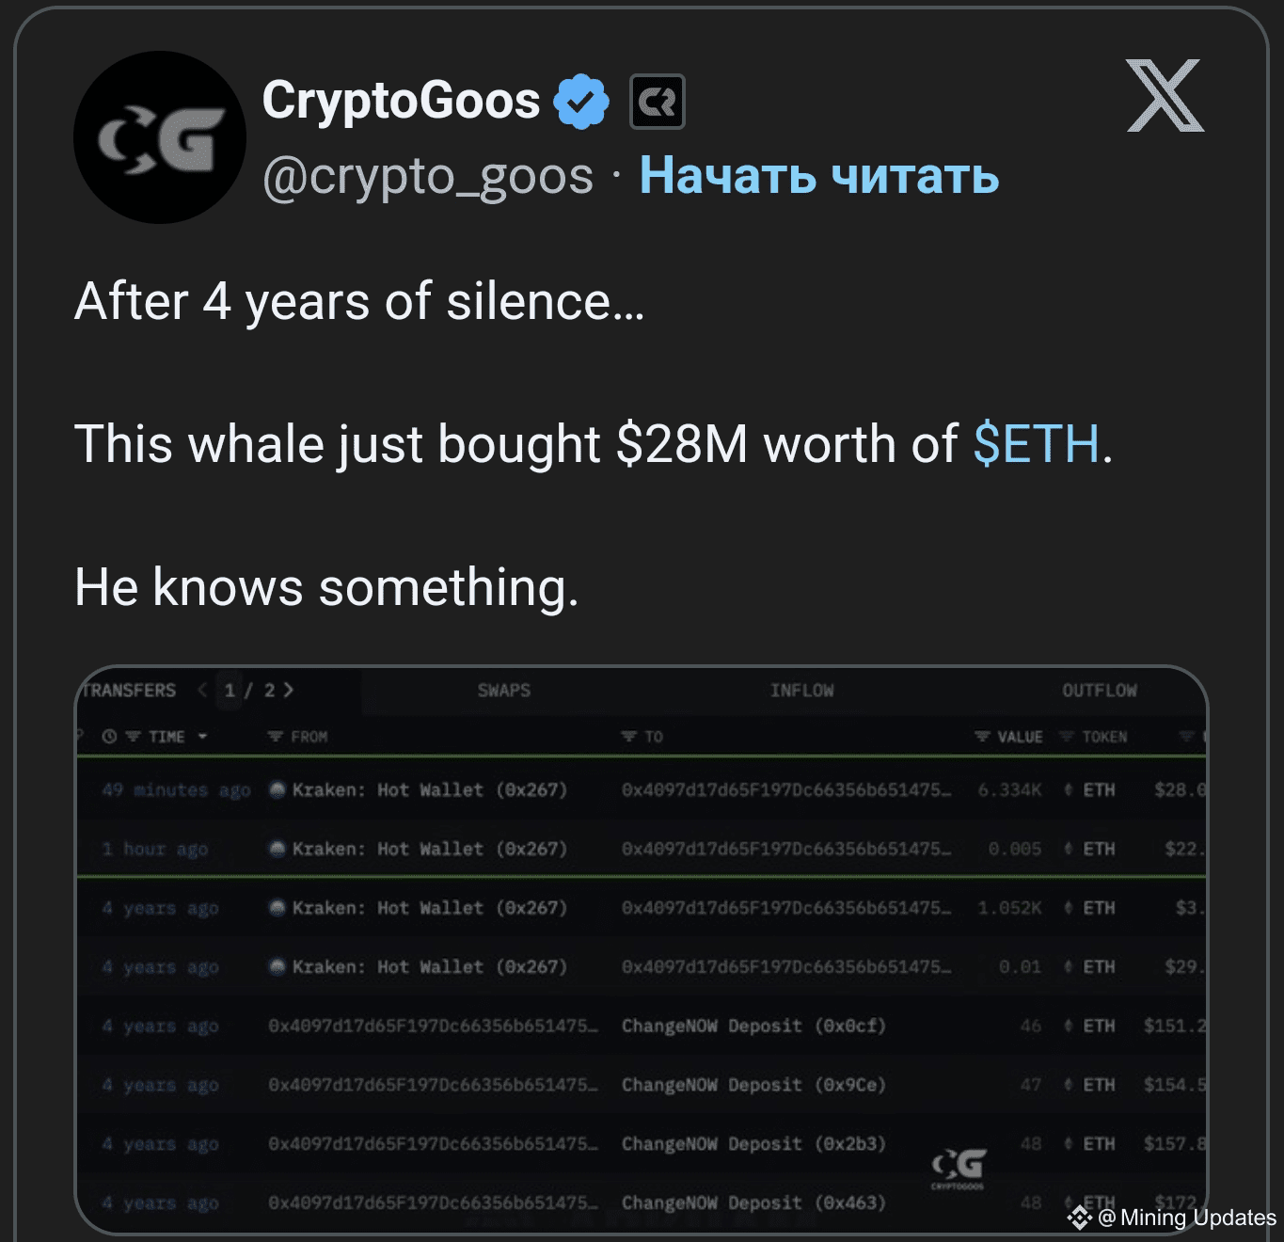Switch to the SWAPS tab
The height and width of the screenshot is (1242, 1284).
(x=503, y=691)
